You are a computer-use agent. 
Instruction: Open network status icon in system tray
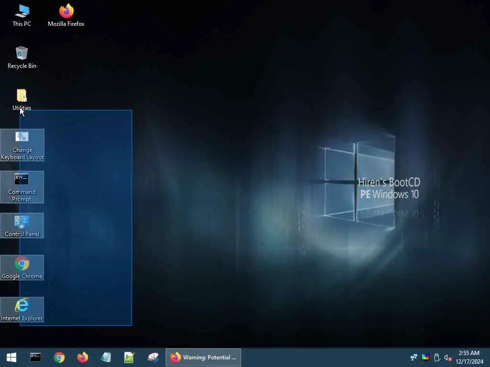pos(414,357)
